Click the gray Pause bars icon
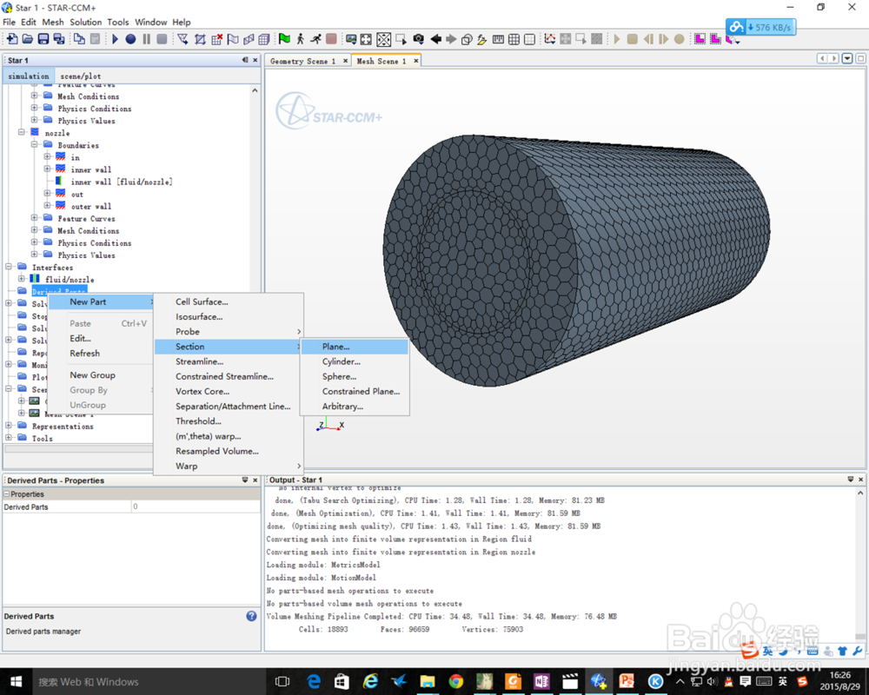Image resolution: width=869 pixels, height=695 pixels. click(x=146, y=39)
